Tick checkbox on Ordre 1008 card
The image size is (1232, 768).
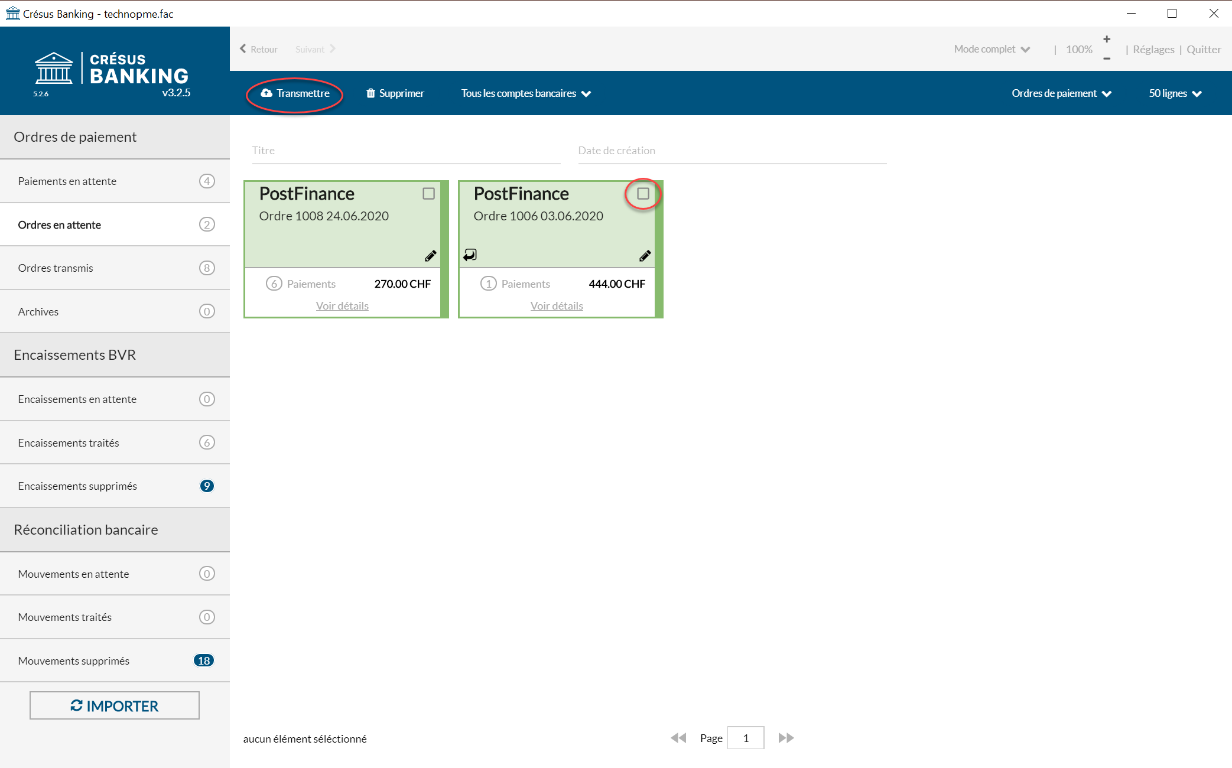click(x=428, y=194)
